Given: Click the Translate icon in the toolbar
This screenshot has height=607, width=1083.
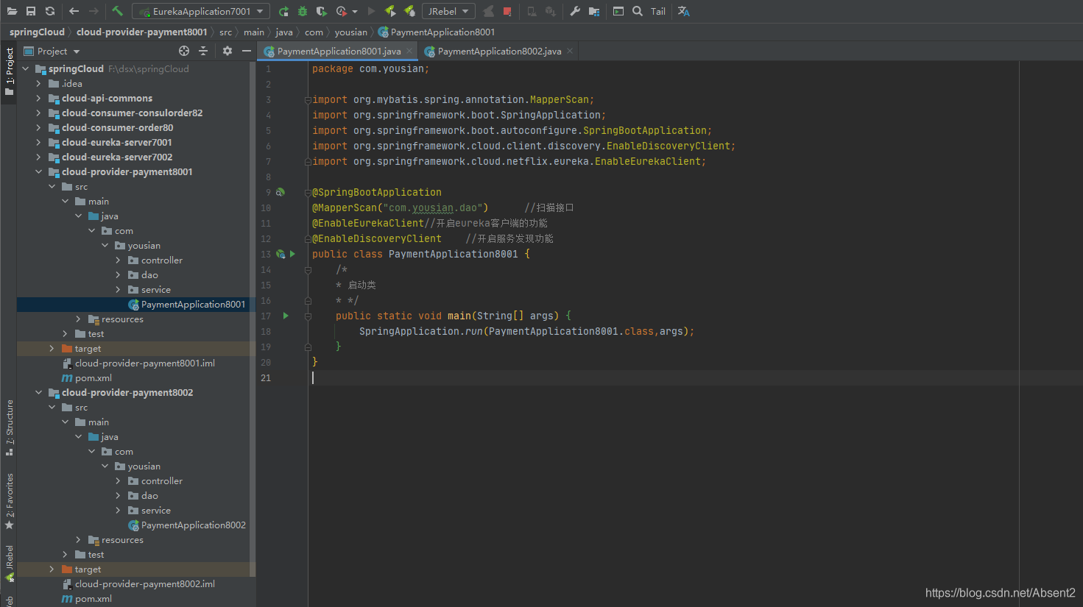Looking at the screenshot, I should click(684, 11).
